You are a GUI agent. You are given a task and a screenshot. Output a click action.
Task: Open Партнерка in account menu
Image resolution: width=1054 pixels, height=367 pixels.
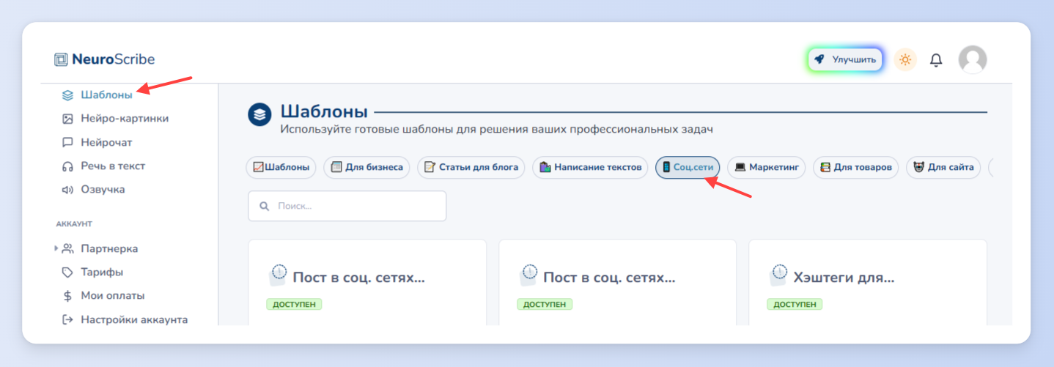[109, 248]
